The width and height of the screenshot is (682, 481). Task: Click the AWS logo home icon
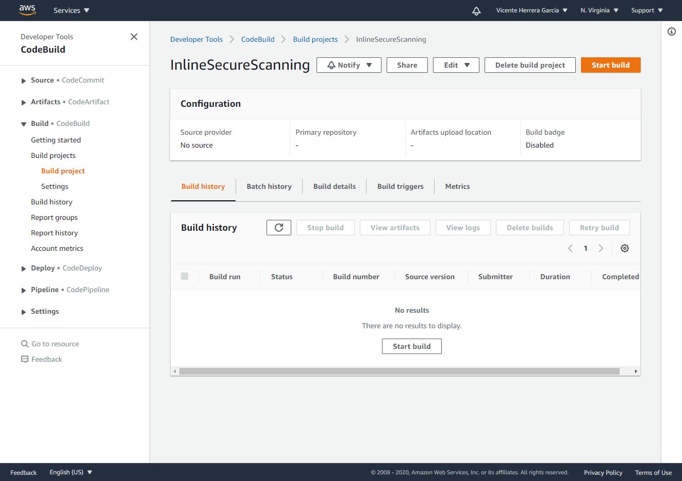(x=27, y=10)
